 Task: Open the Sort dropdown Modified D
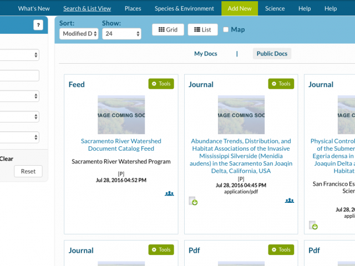[x=79, y=34]
